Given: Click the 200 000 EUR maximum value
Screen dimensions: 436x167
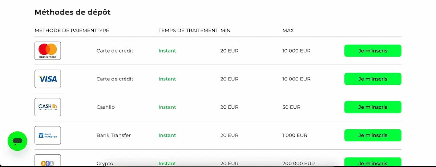Looking at the screenshot, I should (299, 163).
